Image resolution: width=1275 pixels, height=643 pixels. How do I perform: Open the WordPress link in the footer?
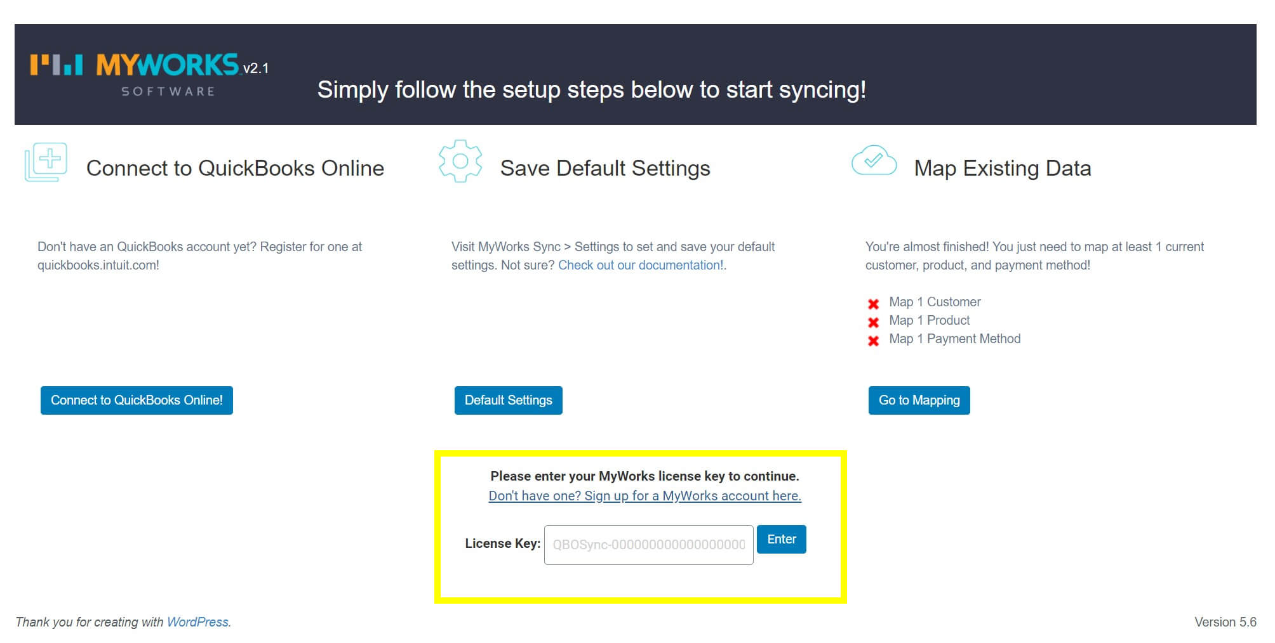click(198, 622)
